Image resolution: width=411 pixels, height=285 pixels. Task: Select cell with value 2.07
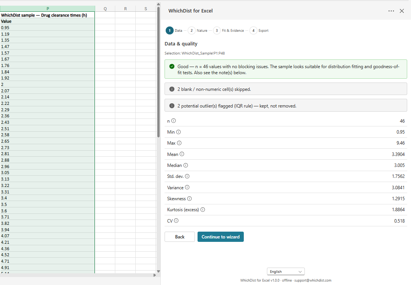pos(47,91)
